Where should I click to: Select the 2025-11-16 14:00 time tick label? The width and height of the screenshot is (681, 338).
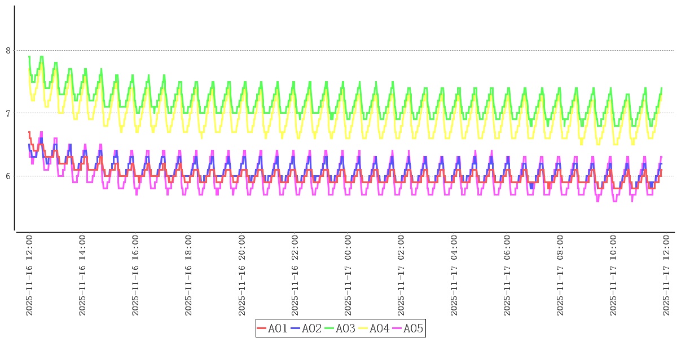pos(82,275)
